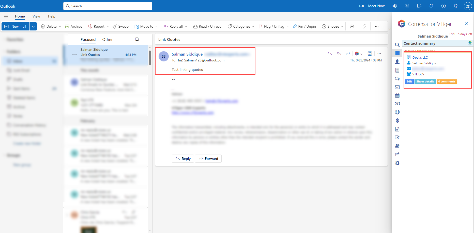
Task: Click the reply arrow icon in message header
Action: click(x=330, y=54)
